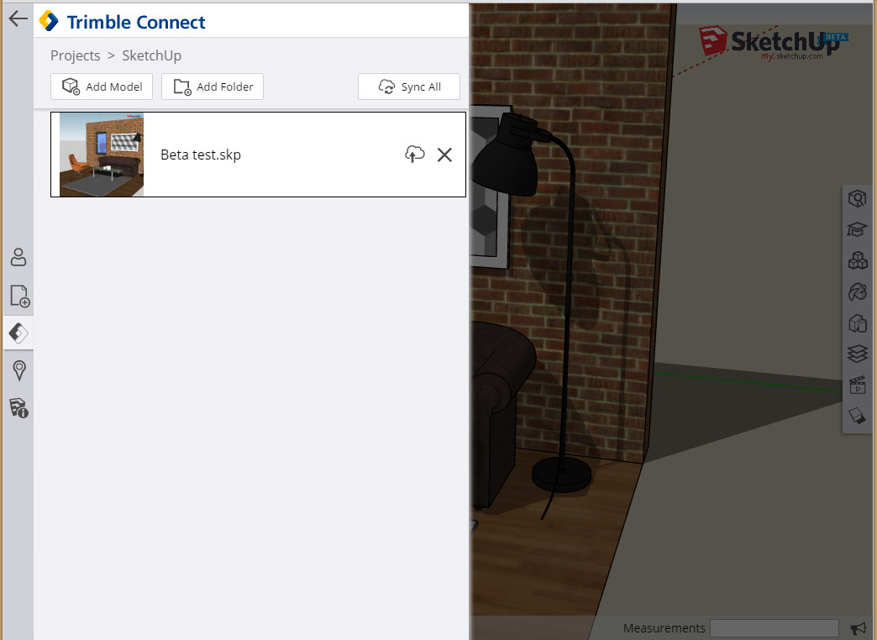Upload Beta test.skp with cloud icon
The width and height of the screenshot is (877, 640).
coord(414,155)
